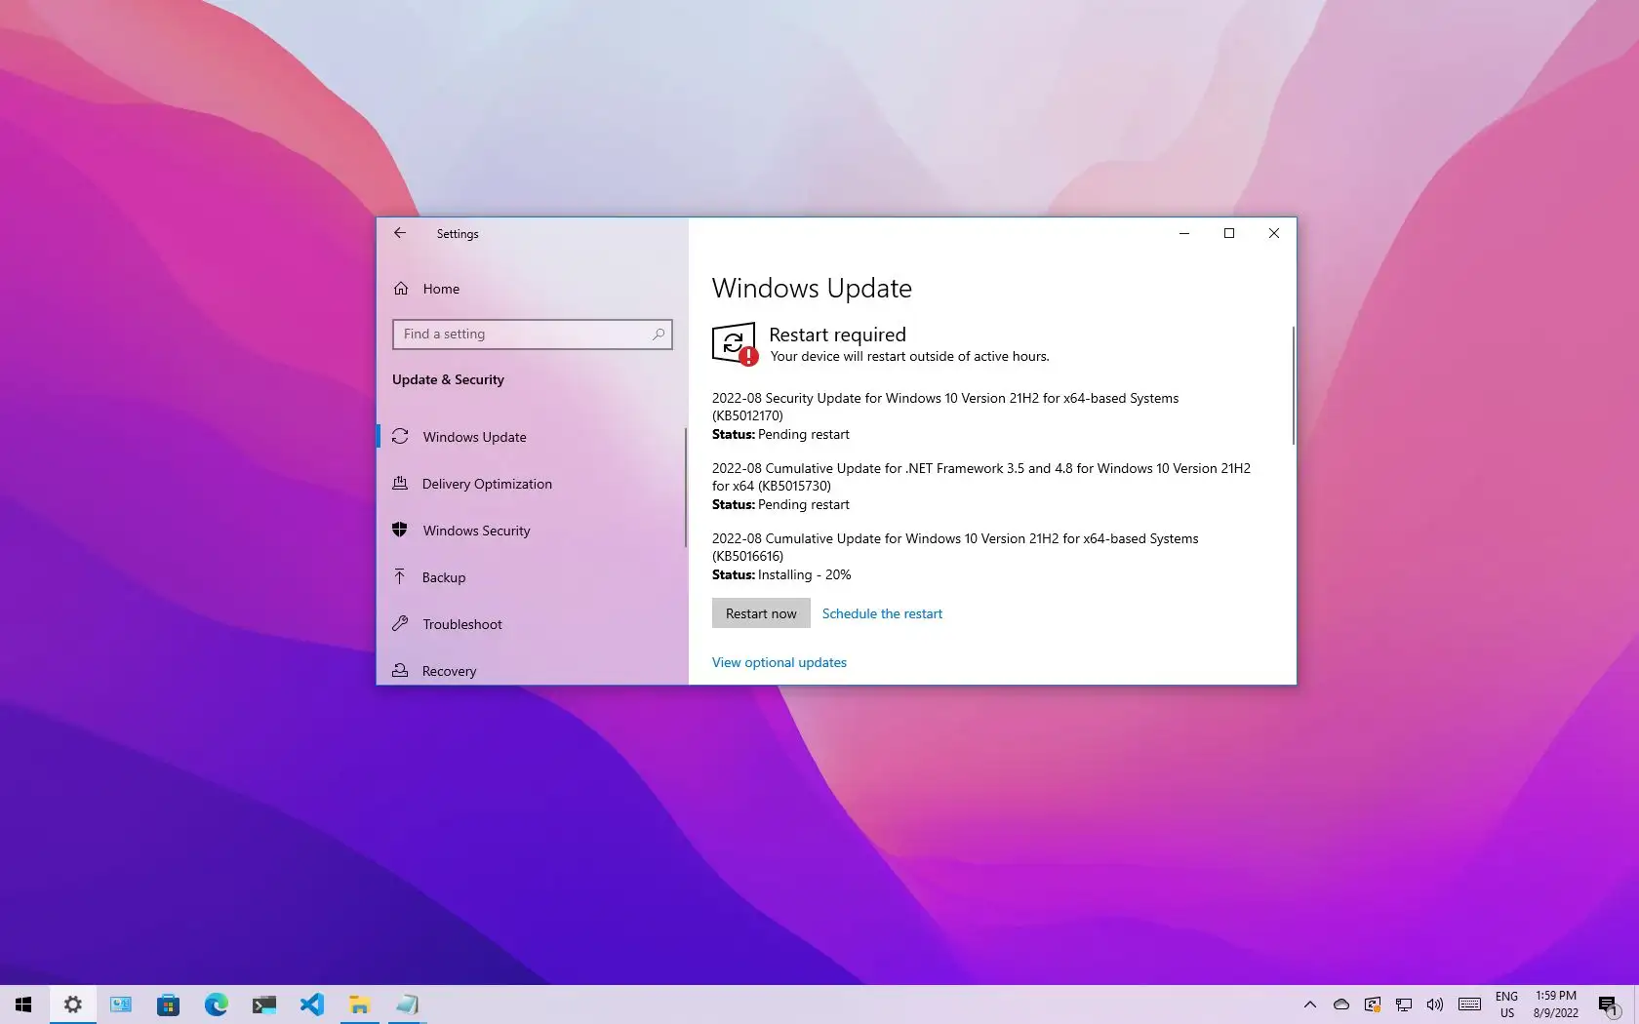Select Windows Update in sidebar
Image resolution: width=1639 pixels, height=1024 pixels.
[x=532, y=437]
